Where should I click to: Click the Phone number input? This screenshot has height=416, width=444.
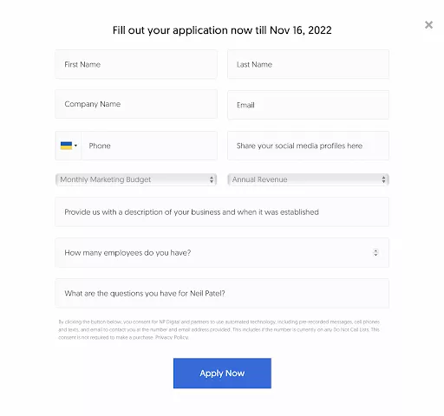[149, 146]
